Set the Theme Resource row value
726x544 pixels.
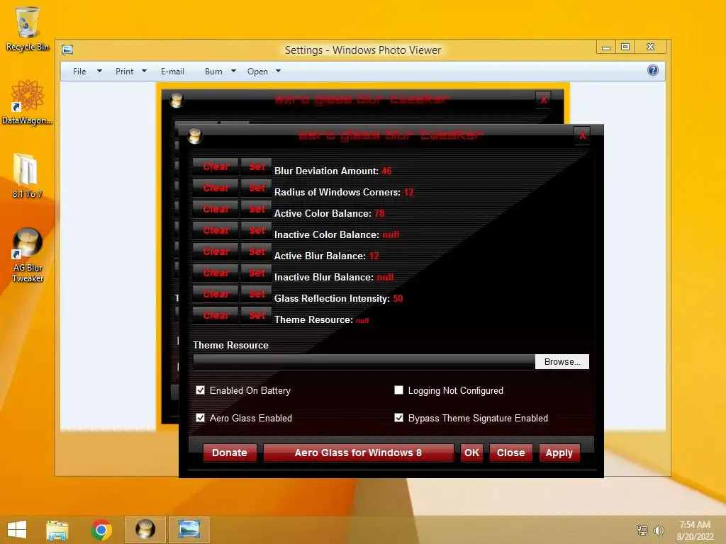coord(257,315)
